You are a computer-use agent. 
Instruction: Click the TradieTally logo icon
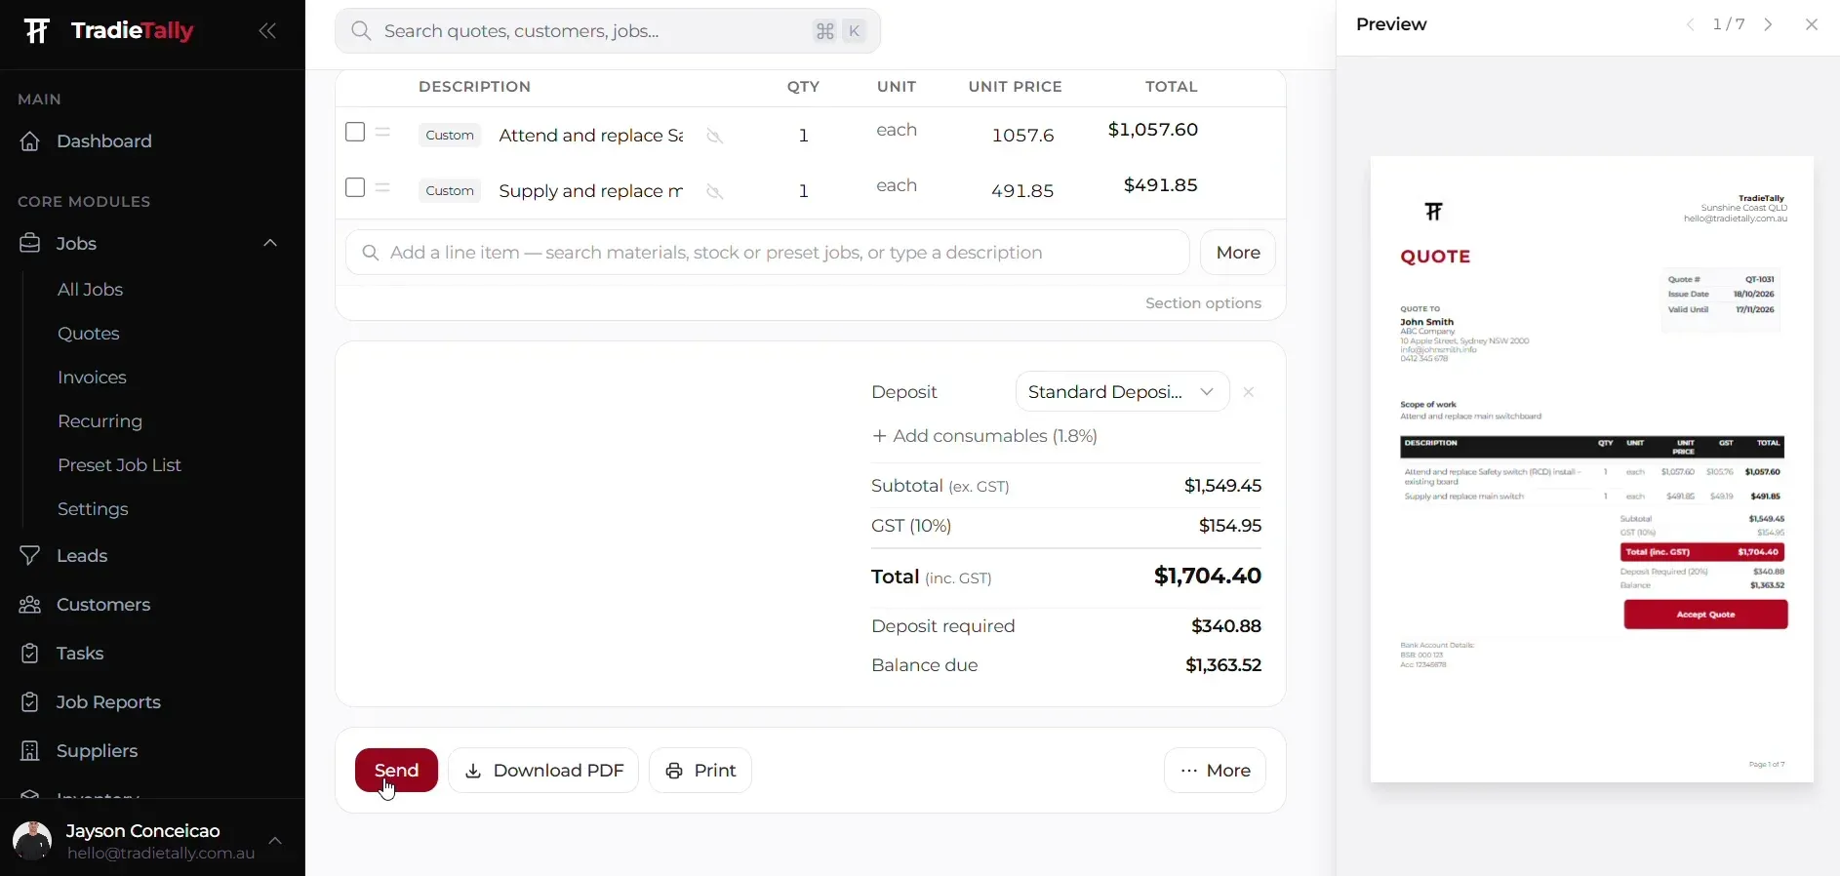[37, 31]
